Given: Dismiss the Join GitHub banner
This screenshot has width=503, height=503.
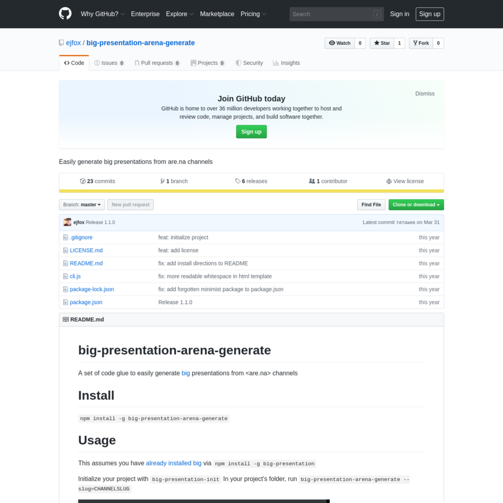Looking at the screenshot, I should tap(425, 94).
